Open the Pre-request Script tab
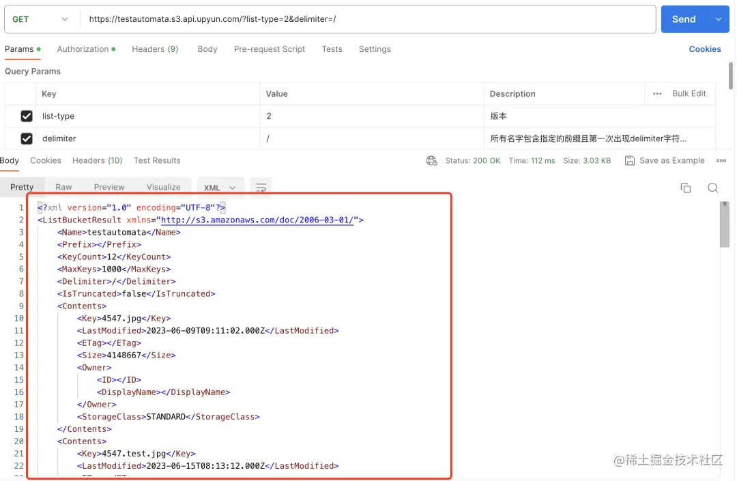Image resolution: width=737 pixels, height=481 pixels. tap(270, 49)
